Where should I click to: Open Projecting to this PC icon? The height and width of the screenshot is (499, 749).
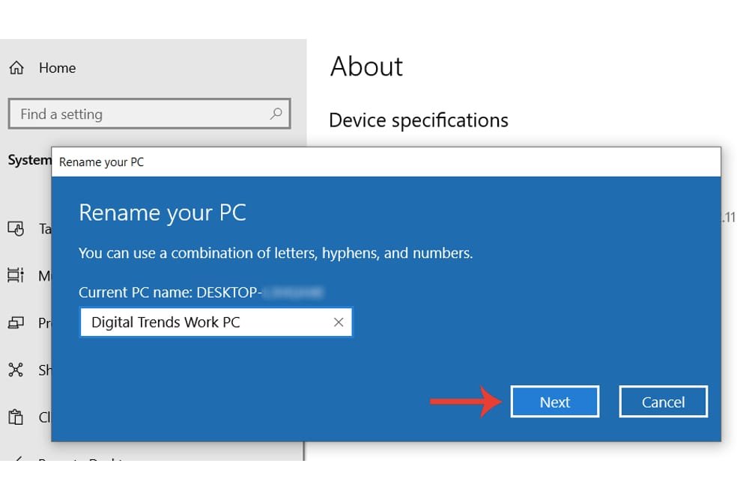click(x=16, y=323)
